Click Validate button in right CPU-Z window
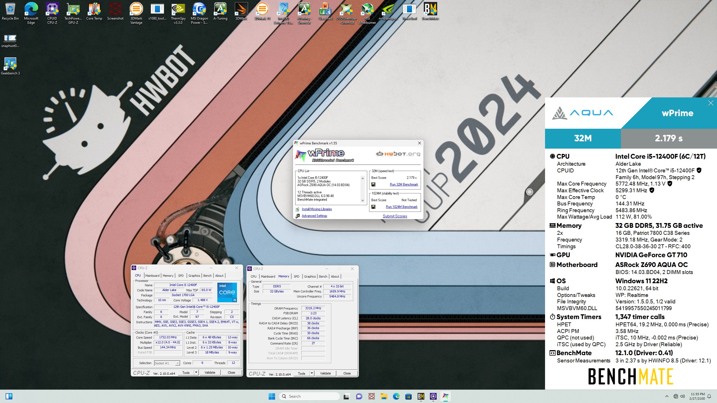This screenshot has height=403, width=717. point(325,373)
